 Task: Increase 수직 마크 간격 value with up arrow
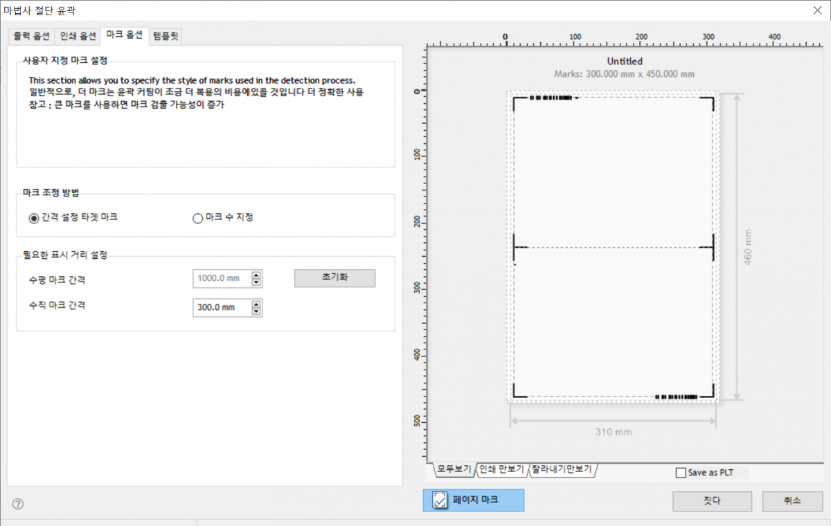[x=257, y=304]
